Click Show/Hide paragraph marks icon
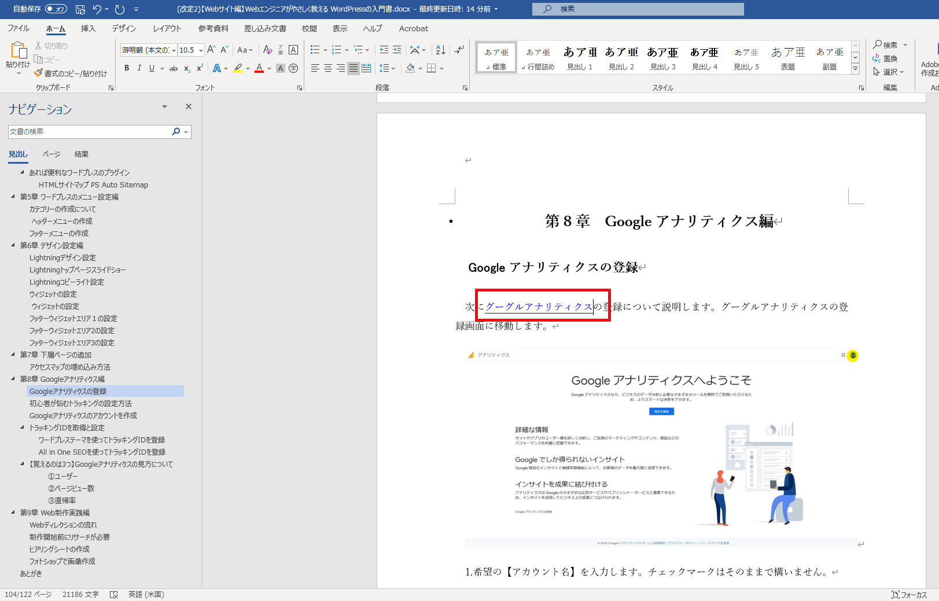The height and width of the screenshot is (601, 939). click(x=459, y=50)
